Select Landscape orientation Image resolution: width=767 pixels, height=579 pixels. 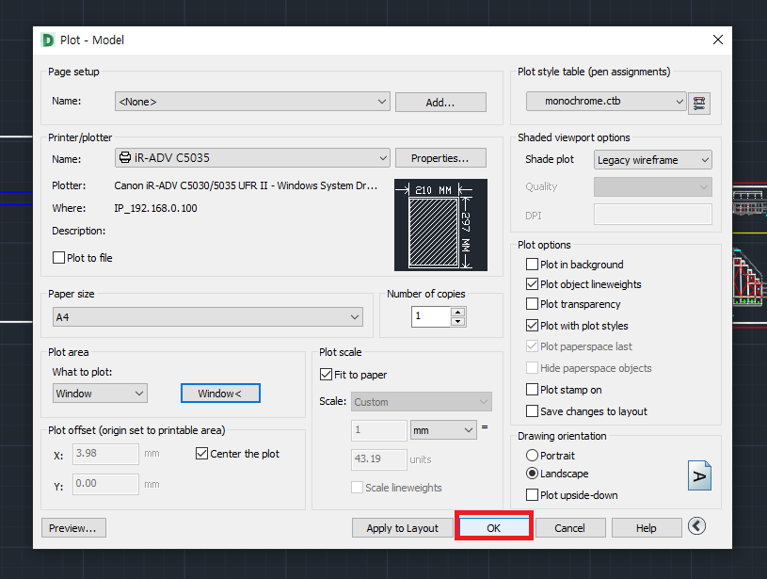coord(532,474)
